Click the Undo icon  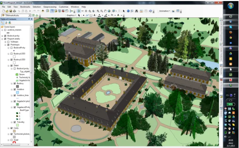[35, 11]
